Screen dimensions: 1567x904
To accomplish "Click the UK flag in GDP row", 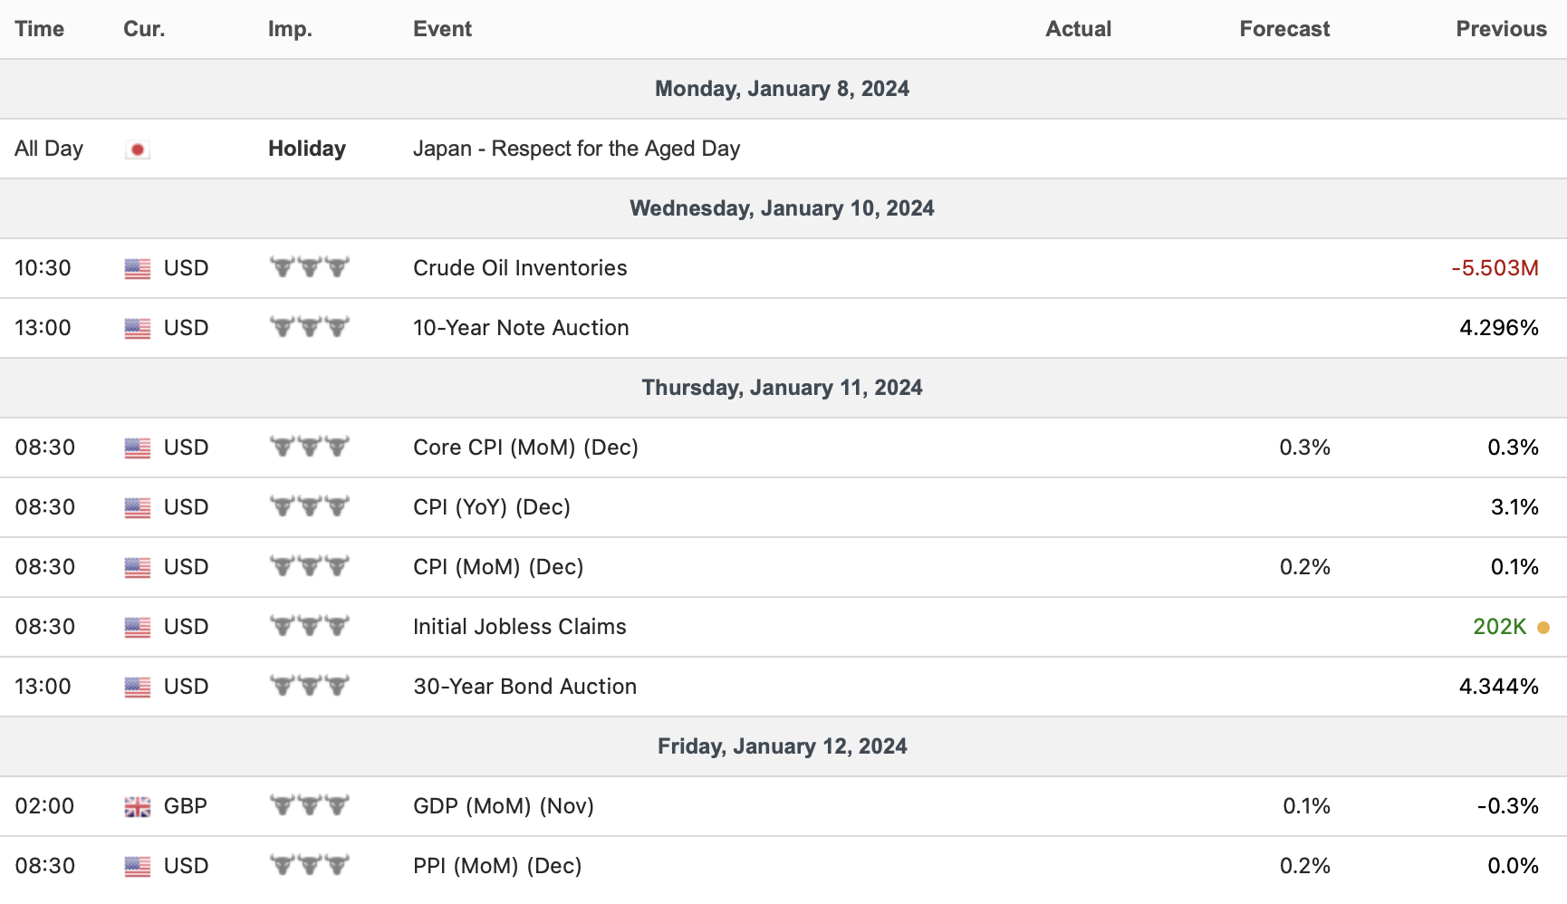I will (x=138, y=807).
